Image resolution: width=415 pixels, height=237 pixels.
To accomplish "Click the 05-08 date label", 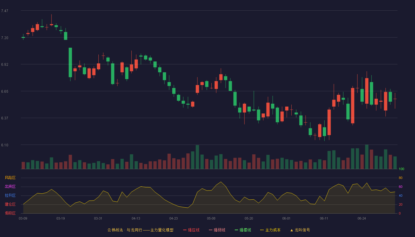I will pyautogui.click(x=211, y=218).
